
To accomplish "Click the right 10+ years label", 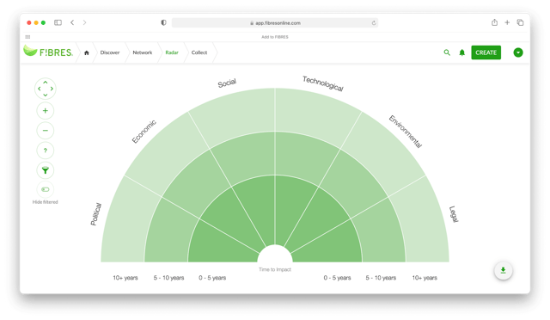I will (425, 278).
